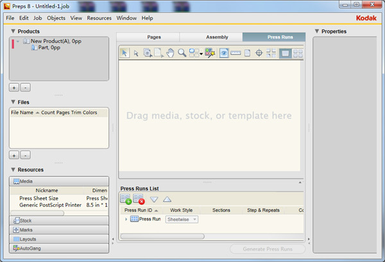This screenshot has width=385, height=262.
Task: Collapse the Resources panel triangle
Action: pyautogui.click(x=13, y=170)
